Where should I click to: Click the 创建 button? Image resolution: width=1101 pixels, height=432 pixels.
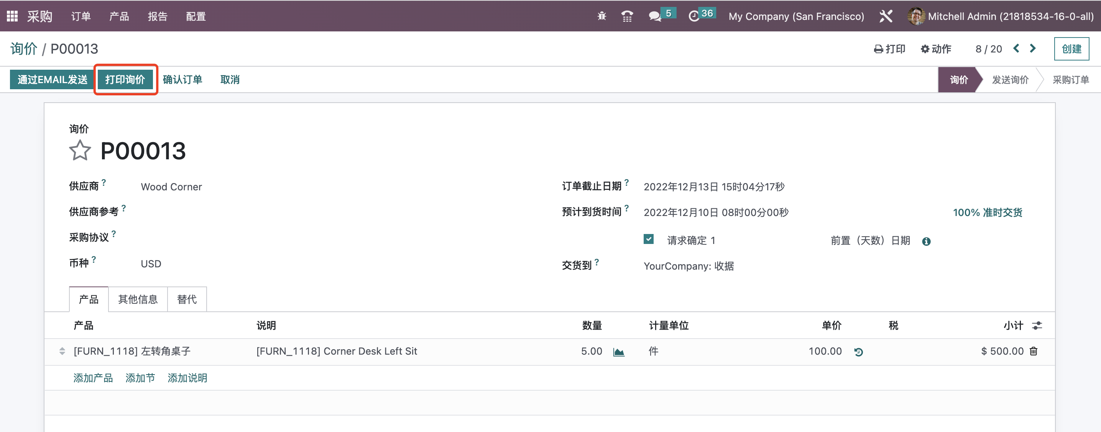point(1071,49)
